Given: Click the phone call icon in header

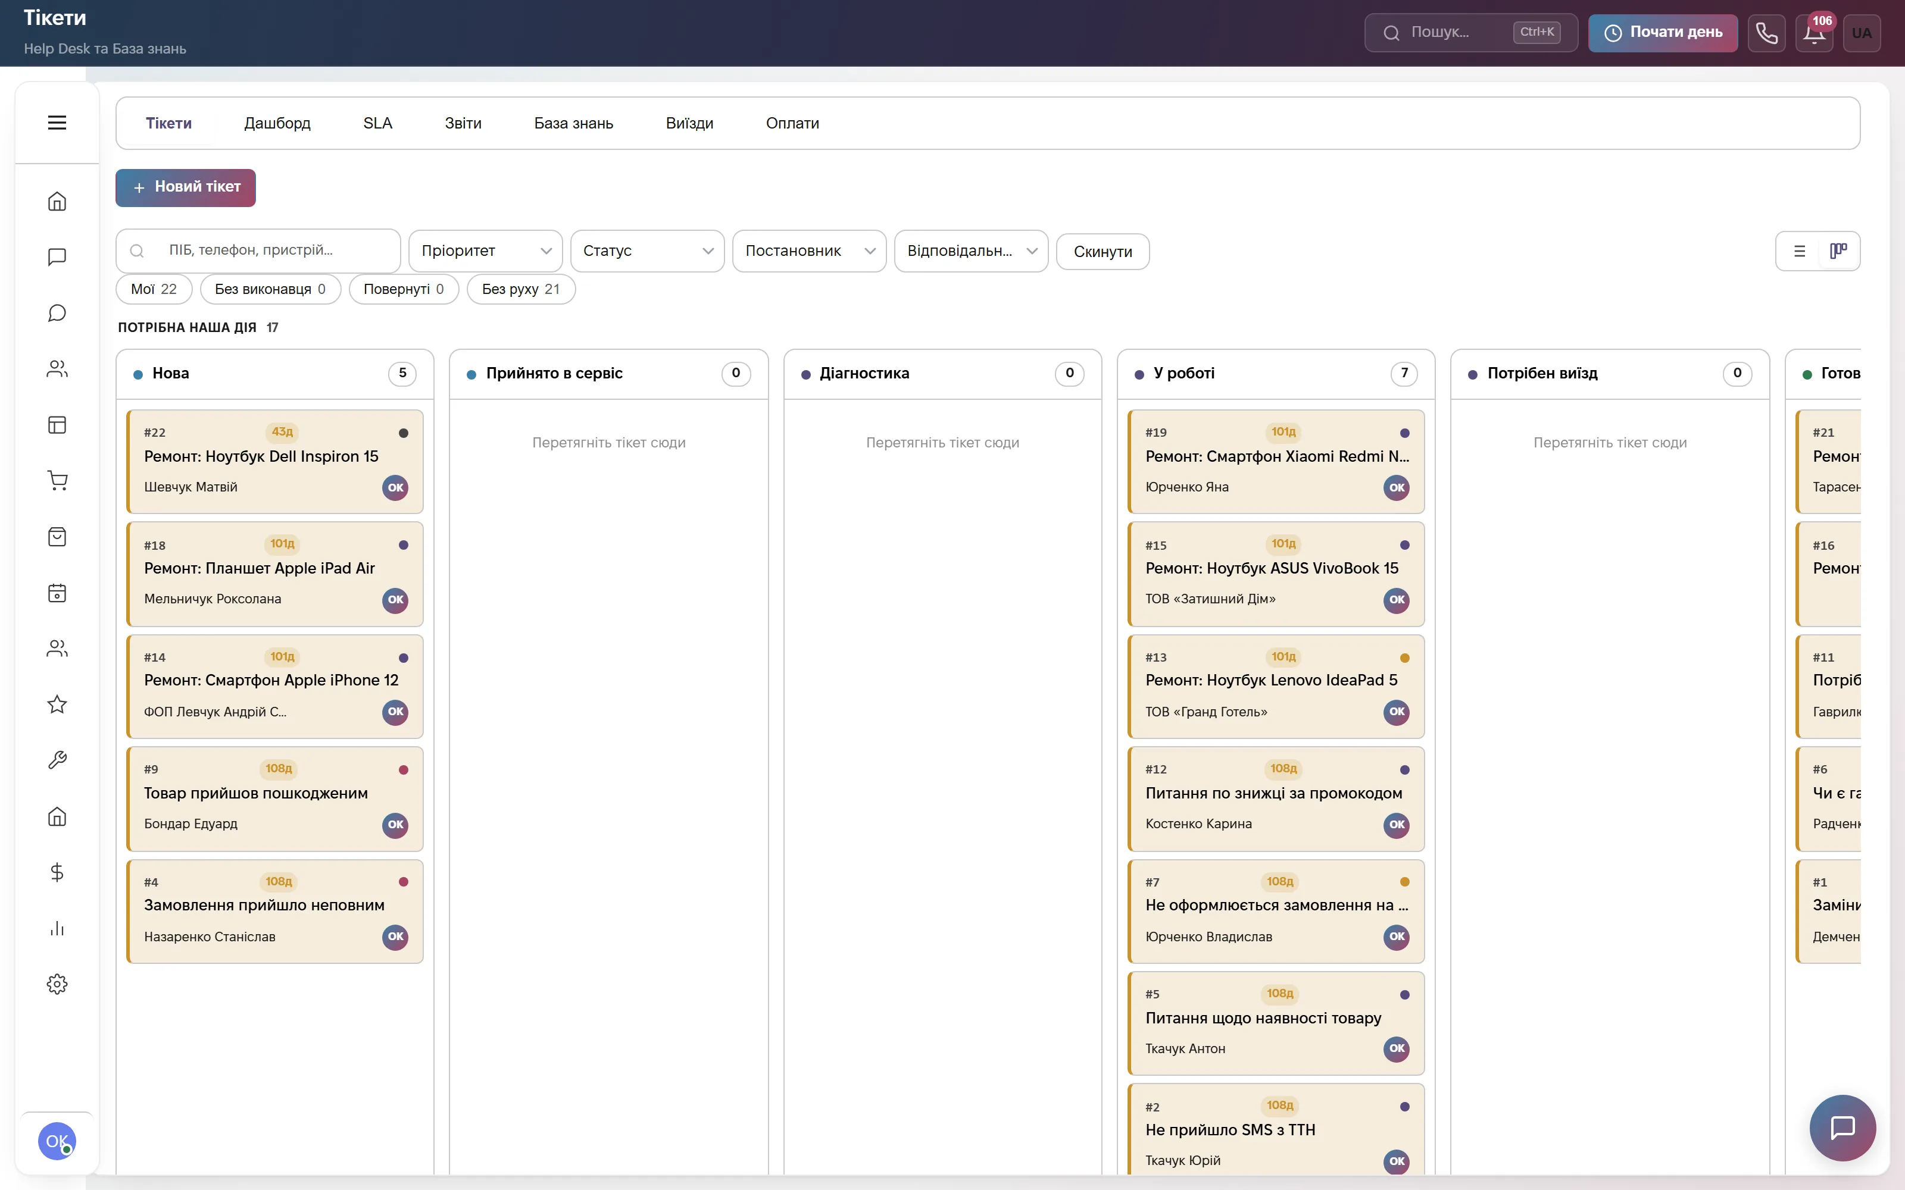Looking at the screenshot, I should pyautogui.click(x=1766, y=33).
